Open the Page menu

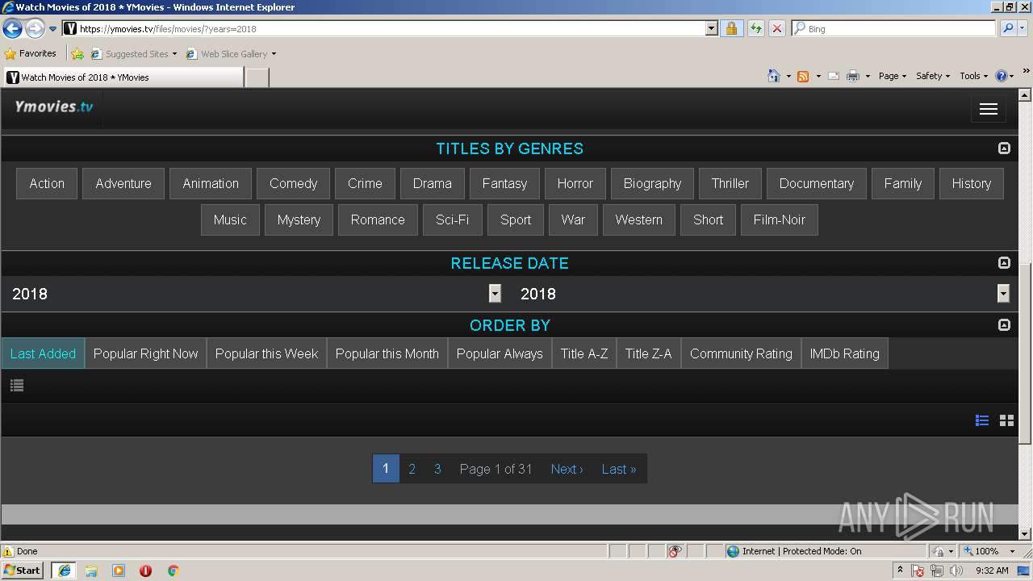[893, 76]
